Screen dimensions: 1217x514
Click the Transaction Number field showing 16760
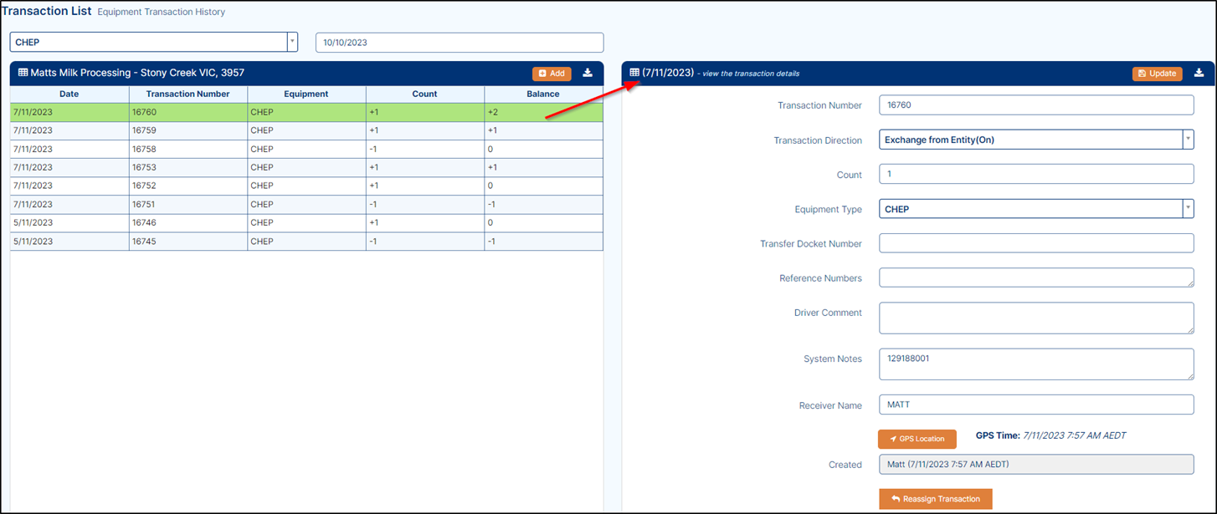[x=1036, y=105]
